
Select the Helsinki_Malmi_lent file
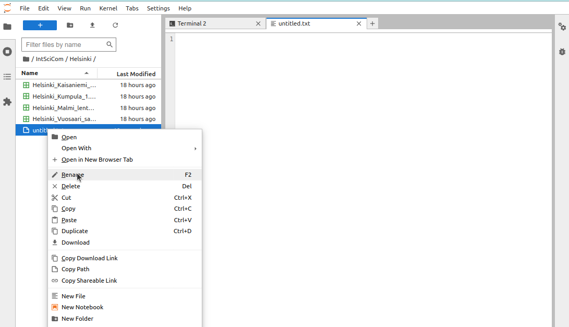point(88,108)
